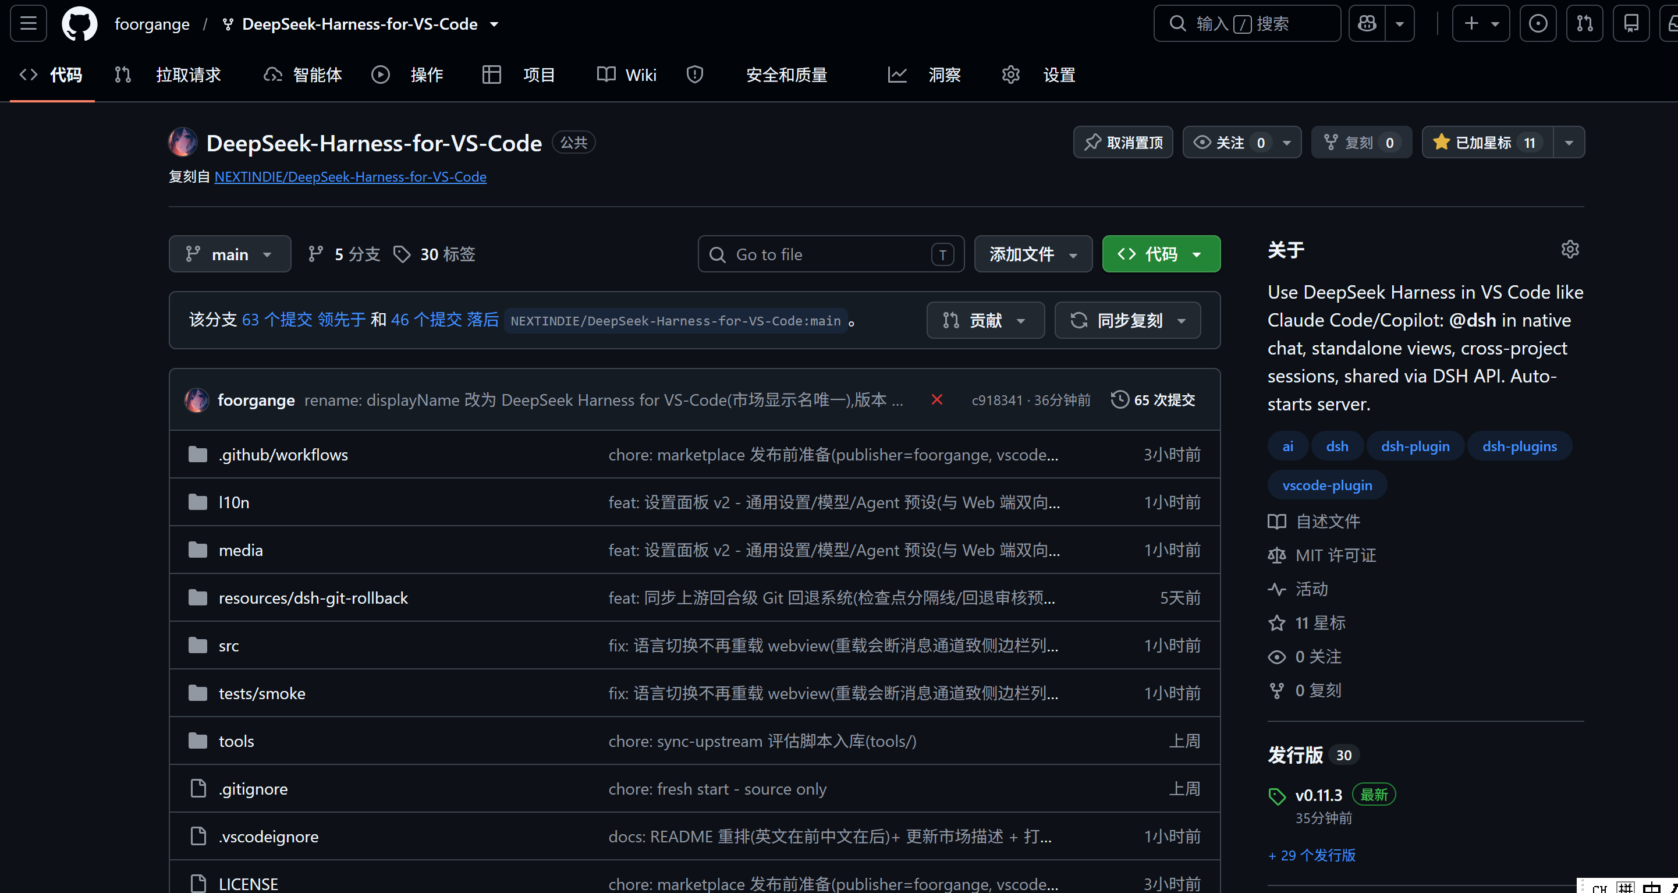Expand the star lists dropdown arrow
The image size is (1678, 893).
click(x=1569, y=142)
